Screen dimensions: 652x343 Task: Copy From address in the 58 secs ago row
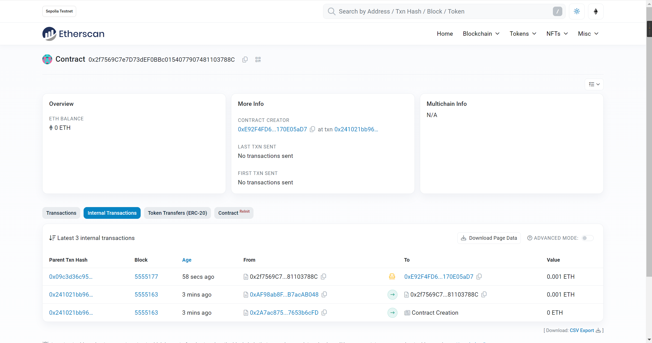pyautogui.click(x=324, y=276)
